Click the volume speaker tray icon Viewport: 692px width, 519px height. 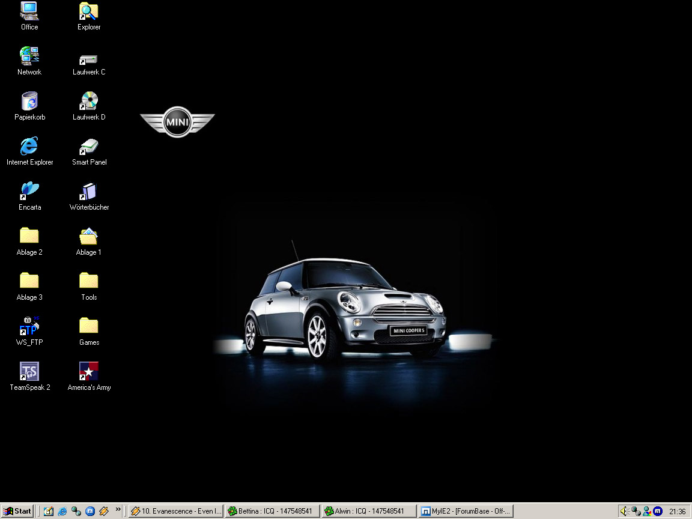click(x=624, y=511)
